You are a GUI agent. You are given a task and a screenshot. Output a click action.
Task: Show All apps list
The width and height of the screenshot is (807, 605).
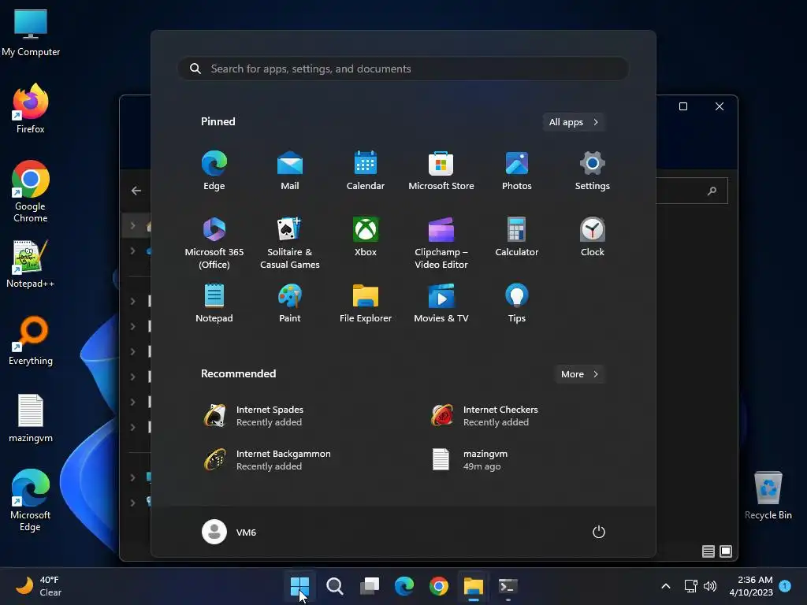pos(574,122)
